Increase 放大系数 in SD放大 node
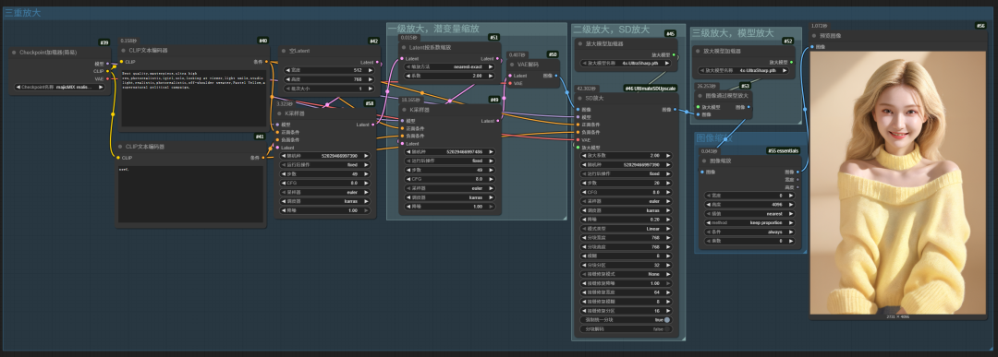The width and height of the screenshot is (998, 357). (668, 155)
